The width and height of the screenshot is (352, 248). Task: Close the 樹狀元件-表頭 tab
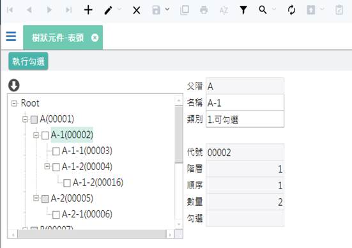click(95, 38)
